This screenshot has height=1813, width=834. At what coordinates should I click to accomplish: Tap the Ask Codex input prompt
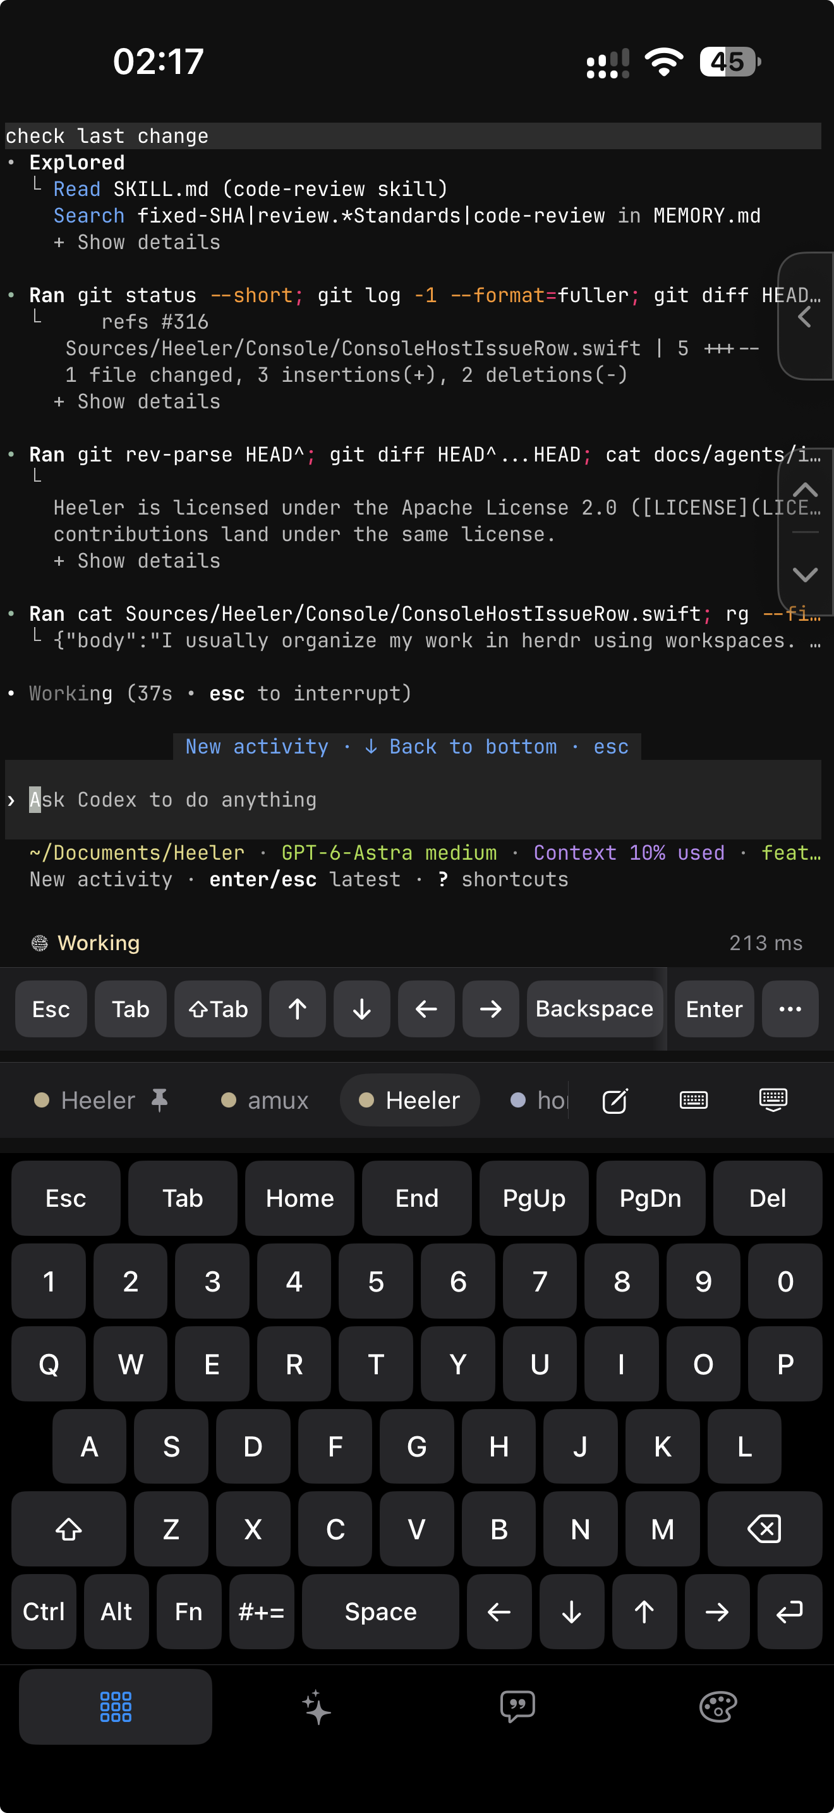[x=413, y=800]
